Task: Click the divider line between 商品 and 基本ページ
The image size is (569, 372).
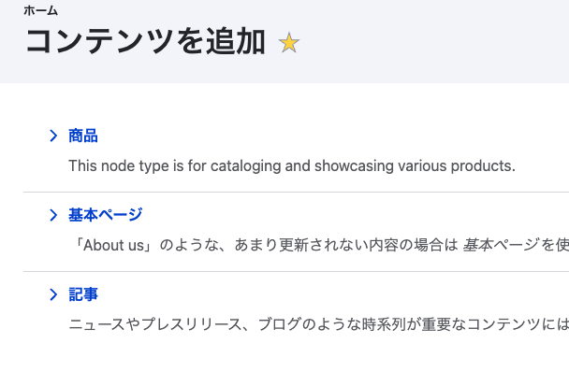Action: [296, 193]
